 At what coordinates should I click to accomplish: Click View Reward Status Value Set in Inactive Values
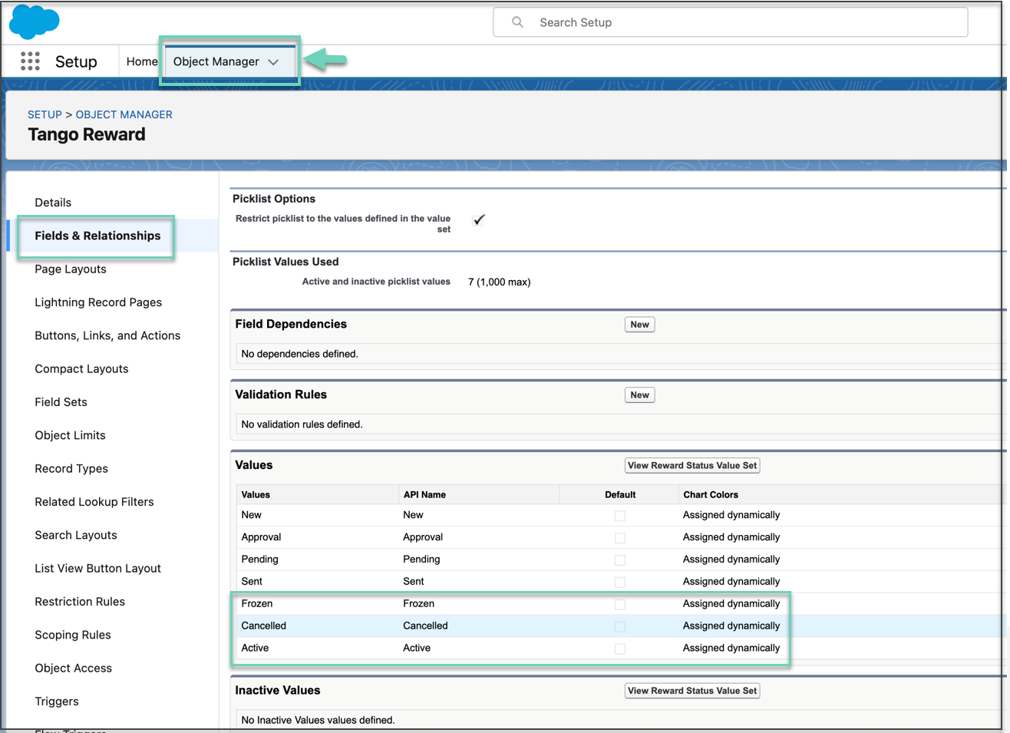pos(692,691)
